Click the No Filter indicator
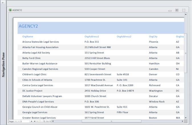 [x=47, y=121]
